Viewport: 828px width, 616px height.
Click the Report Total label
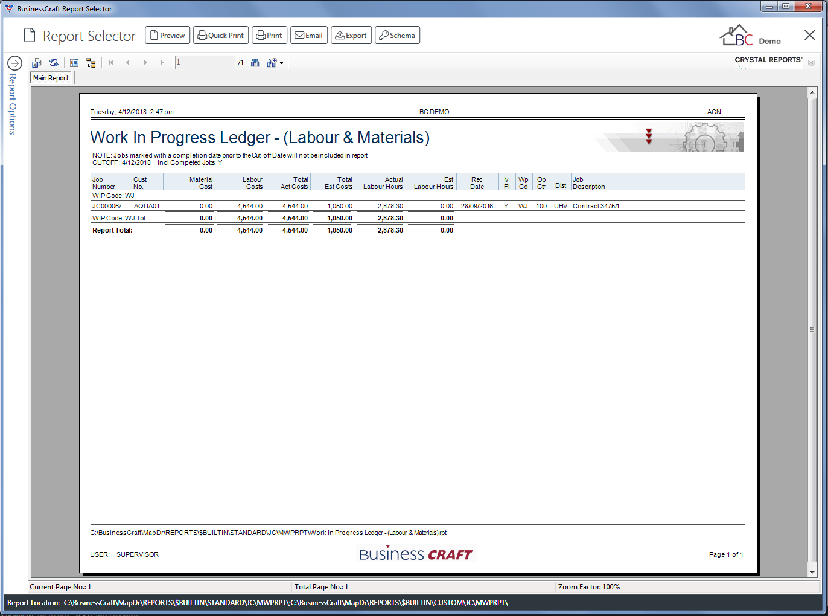112,230
